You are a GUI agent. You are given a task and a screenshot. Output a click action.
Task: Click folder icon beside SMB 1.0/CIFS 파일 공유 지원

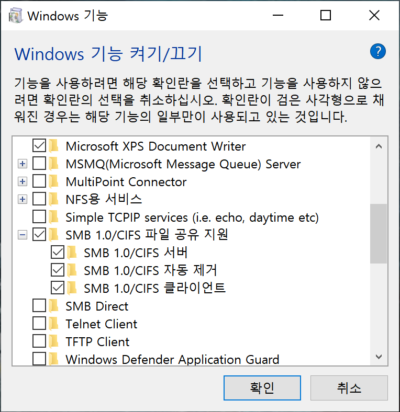(54, 235)
